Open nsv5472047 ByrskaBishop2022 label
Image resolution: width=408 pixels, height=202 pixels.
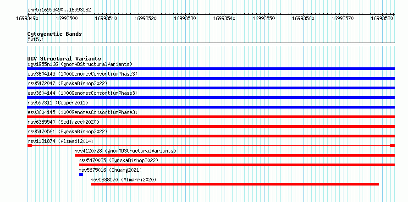(x=67, y=83)
